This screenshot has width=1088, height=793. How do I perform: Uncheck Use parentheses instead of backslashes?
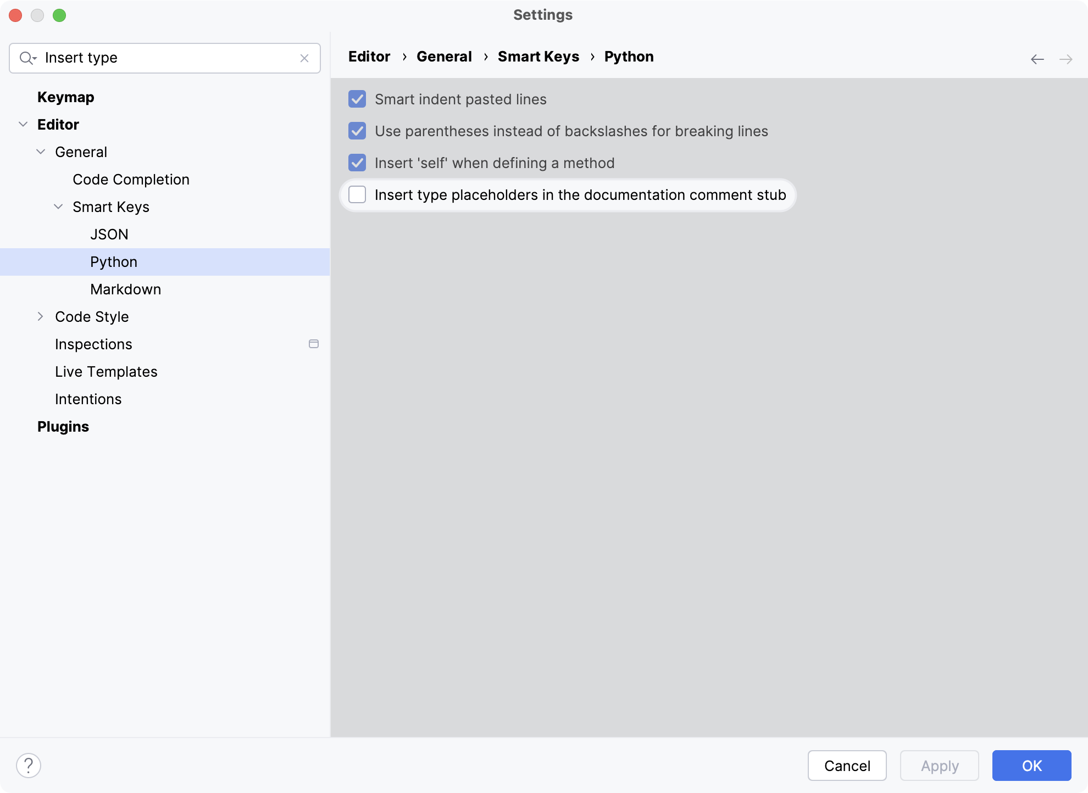(357, 131)
